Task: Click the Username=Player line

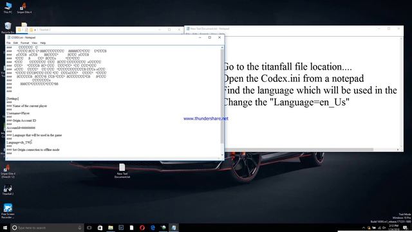Action: tap(18, 113)
